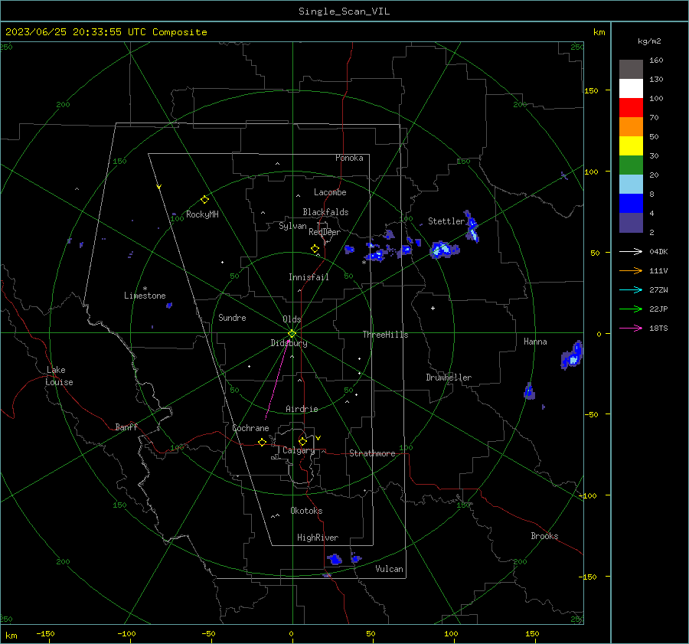Click the Lake Louise label
The width and height of the screenshot is (689, 644).
point(59,376)
